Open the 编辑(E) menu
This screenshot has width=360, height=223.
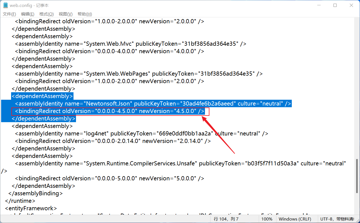pyautogui.click(x=28, y=14)
